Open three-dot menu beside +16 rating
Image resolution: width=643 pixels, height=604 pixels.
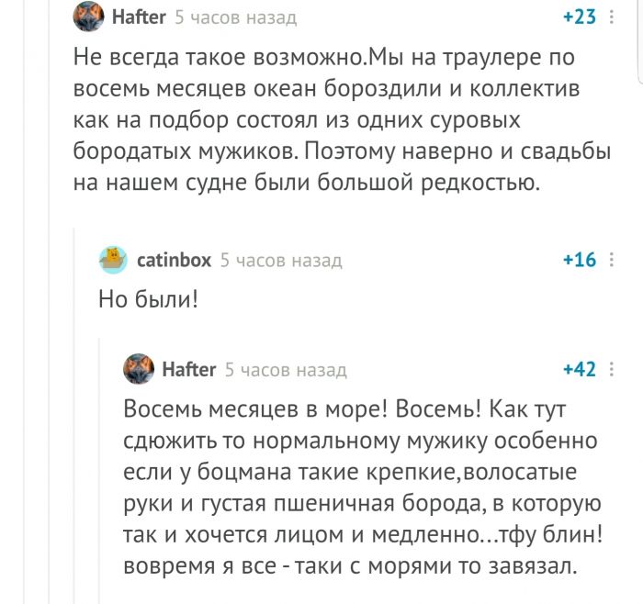[x=612, y=260]
